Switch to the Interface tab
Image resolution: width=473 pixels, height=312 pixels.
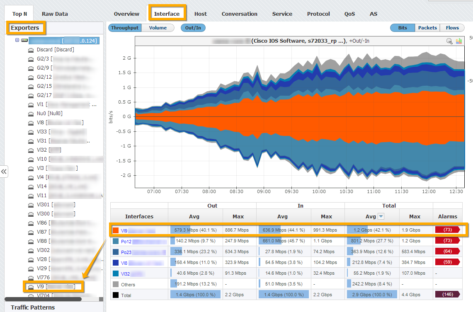tap(167, 14)
